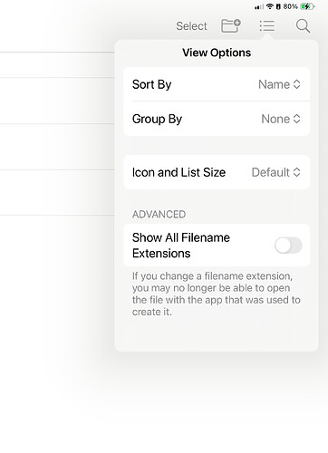Click the up-down chevron beside None
The height and width of the screenshot is (453, 328).
[x=297, y=119]
